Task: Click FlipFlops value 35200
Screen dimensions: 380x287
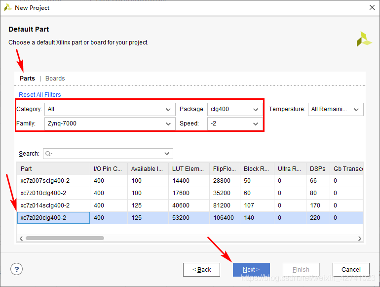Action: [x=222, y=193]
